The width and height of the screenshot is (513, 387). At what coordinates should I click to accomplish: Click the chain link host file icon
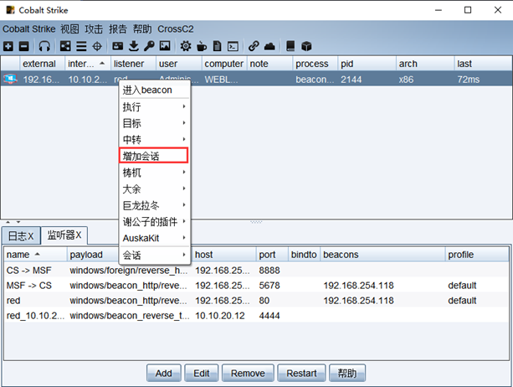pyautogui.click(x=254, y=46)
